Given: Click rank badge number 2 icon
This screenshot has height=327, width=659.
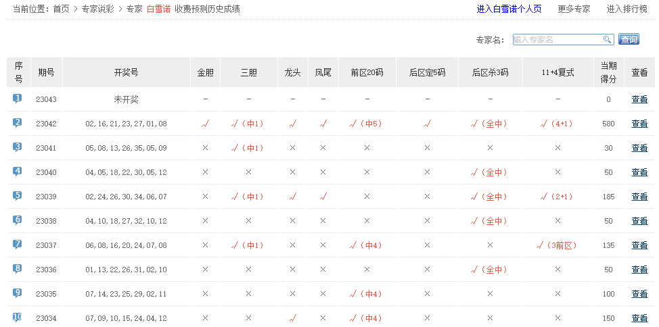Looking at the screenshot, I should tap(18, 123).
